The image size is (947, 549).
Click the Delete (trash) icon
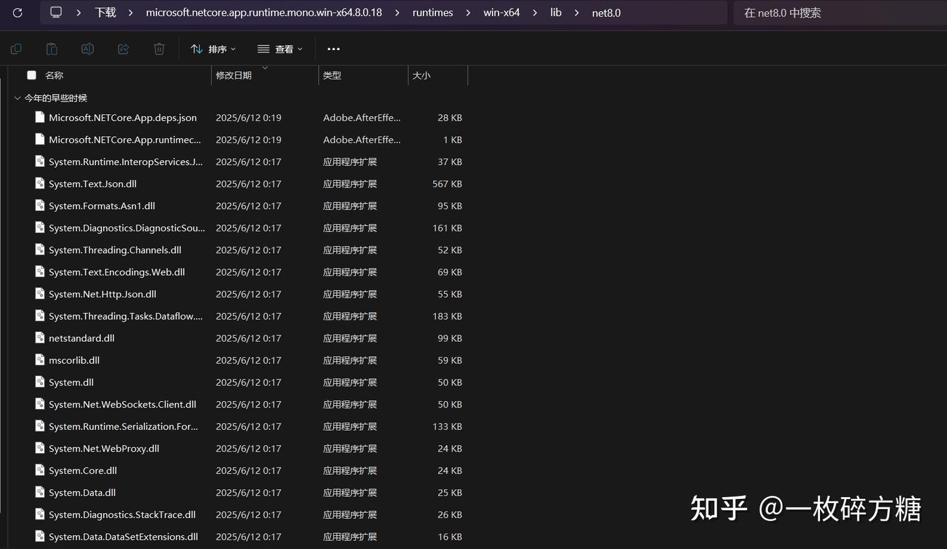pyautogui.click(x=158, y=49)
